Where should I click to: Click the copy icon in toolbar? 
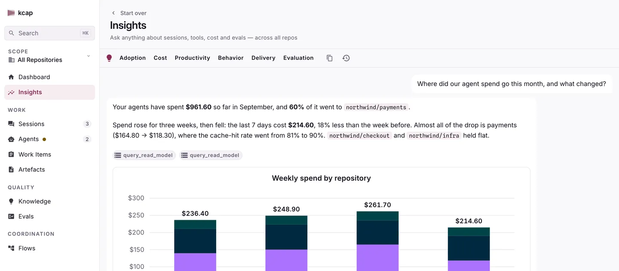point(330,58)
